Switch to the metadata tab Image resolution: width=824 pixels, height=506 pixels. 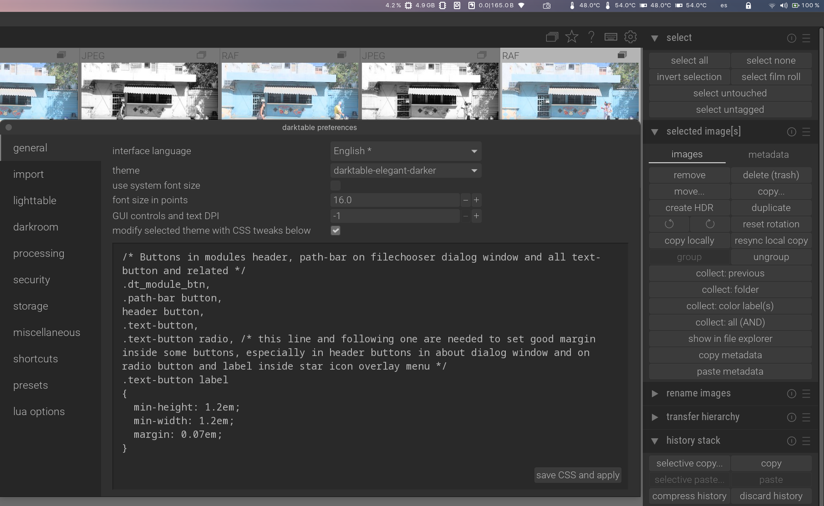768,155
